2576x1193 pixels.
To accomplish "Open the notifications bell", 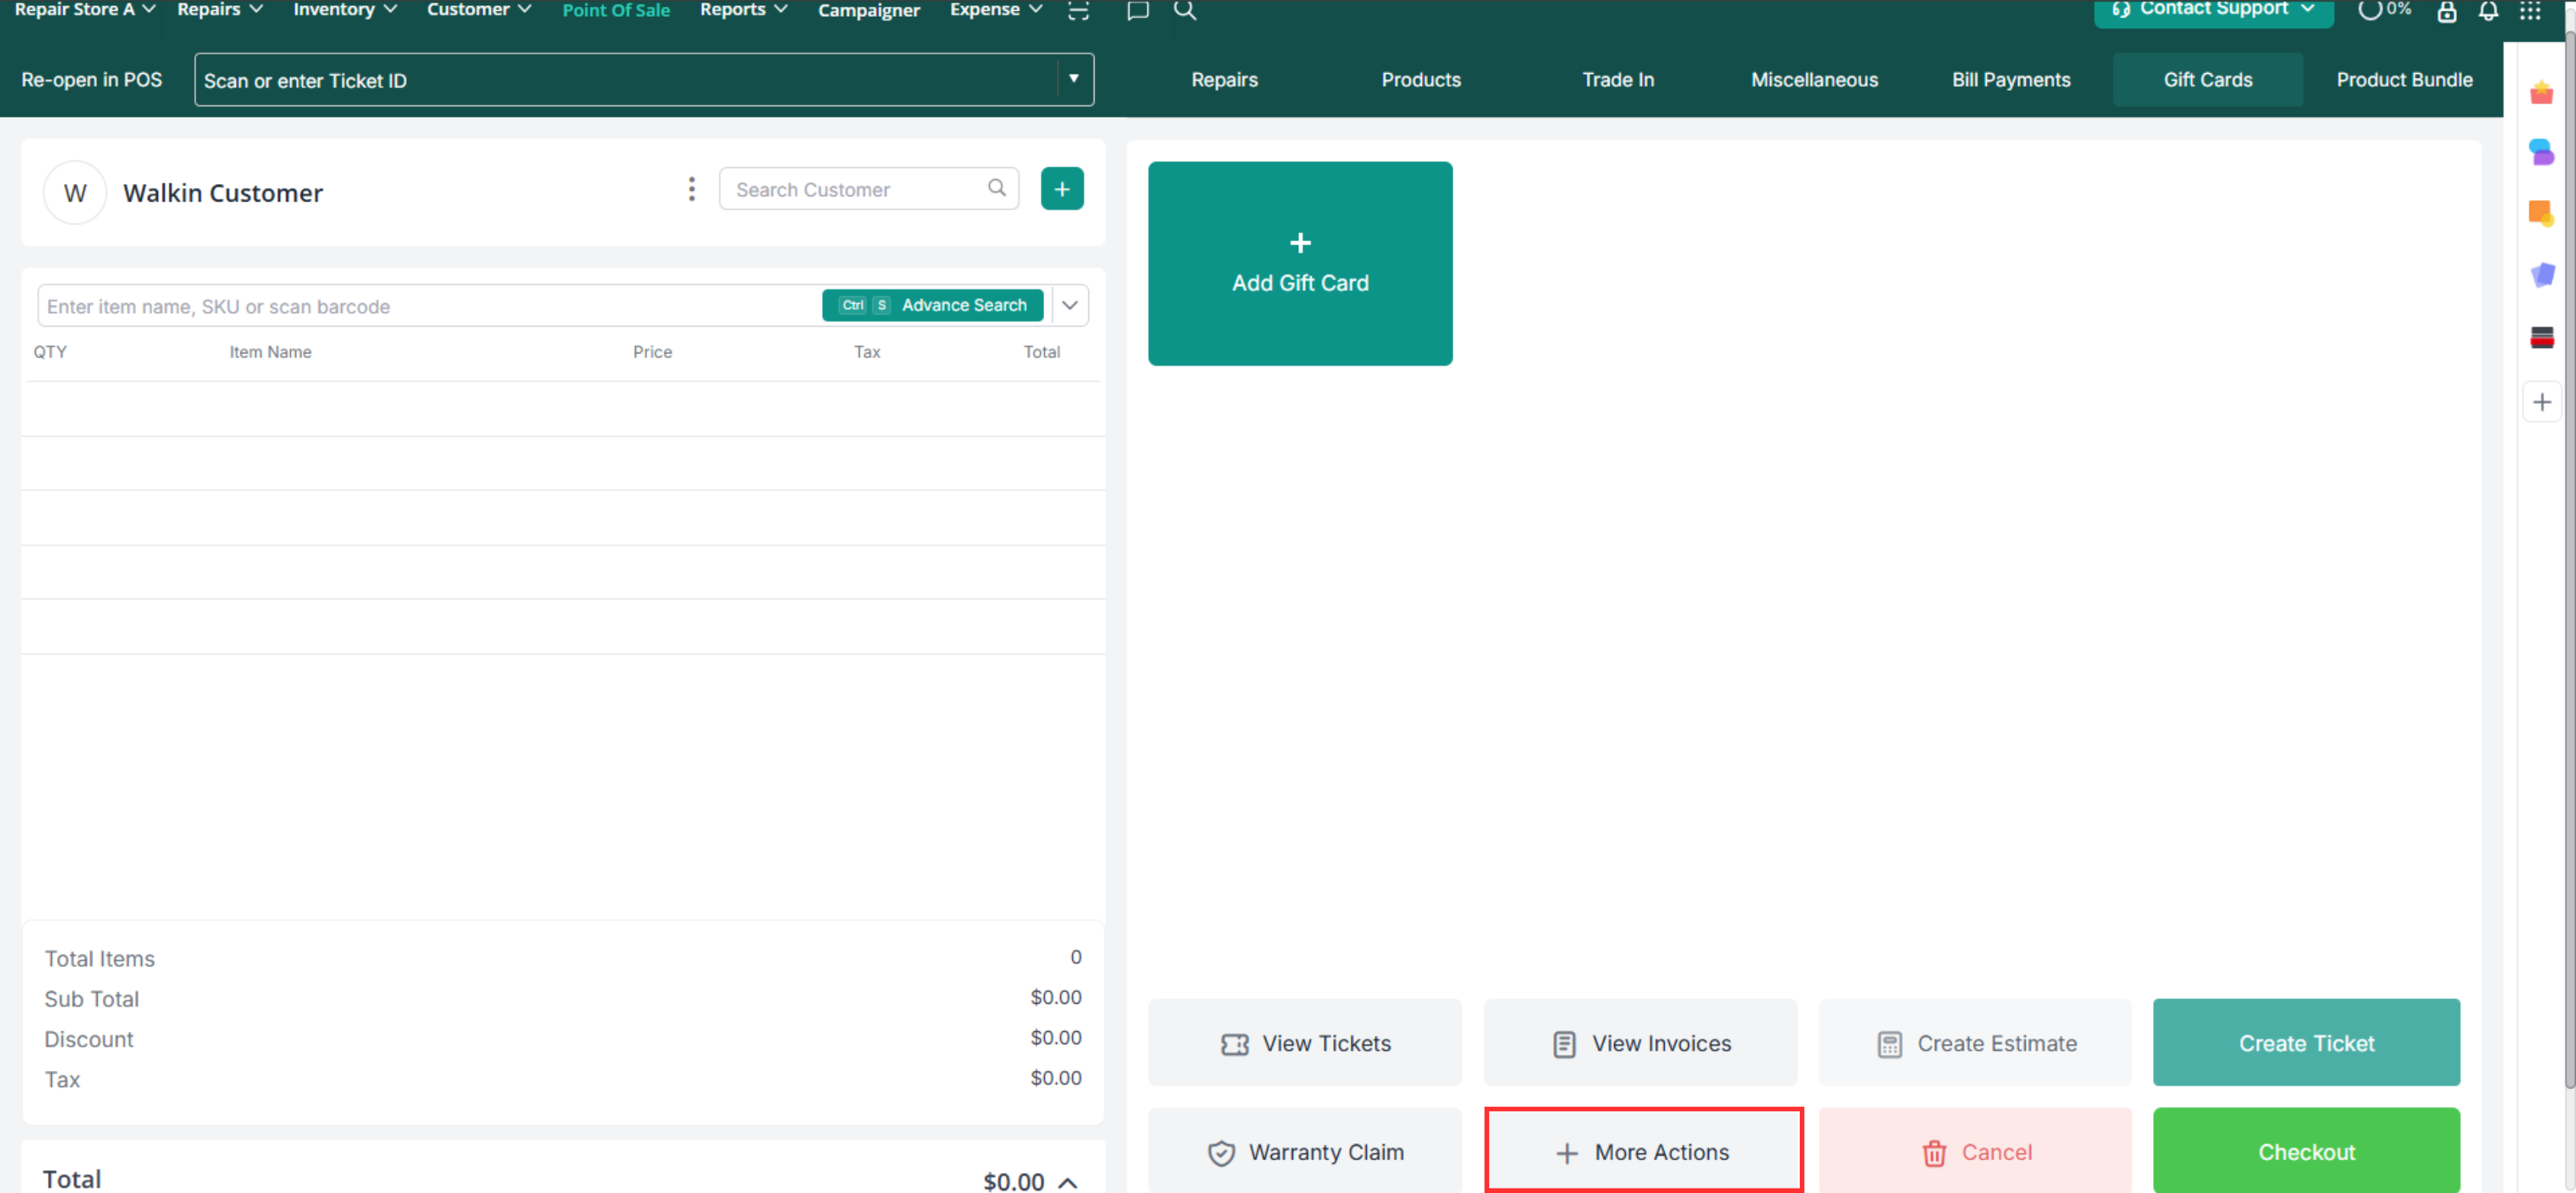I will click(2488, 11).
